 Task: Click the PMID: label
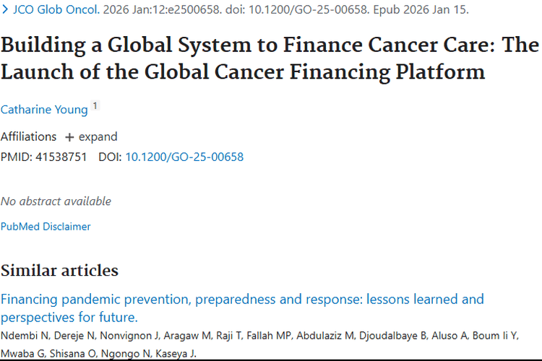point(16,157)
